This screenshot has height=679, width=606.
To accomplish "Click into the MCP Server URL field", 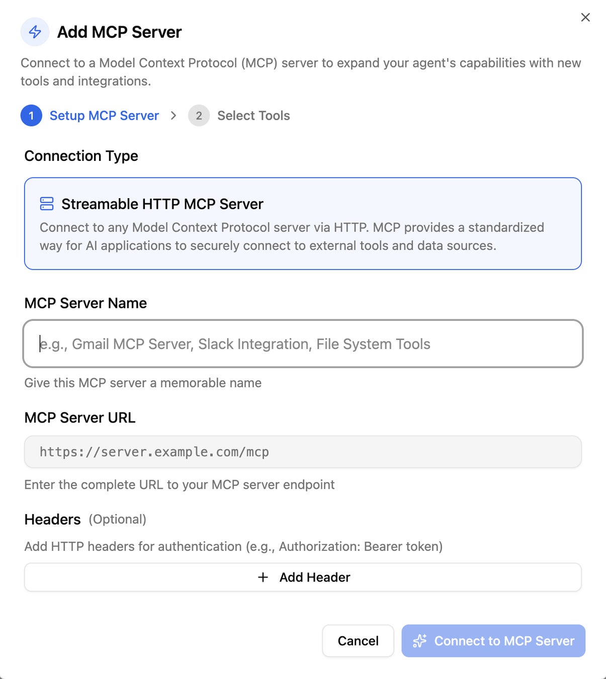I will coord(303,452).
